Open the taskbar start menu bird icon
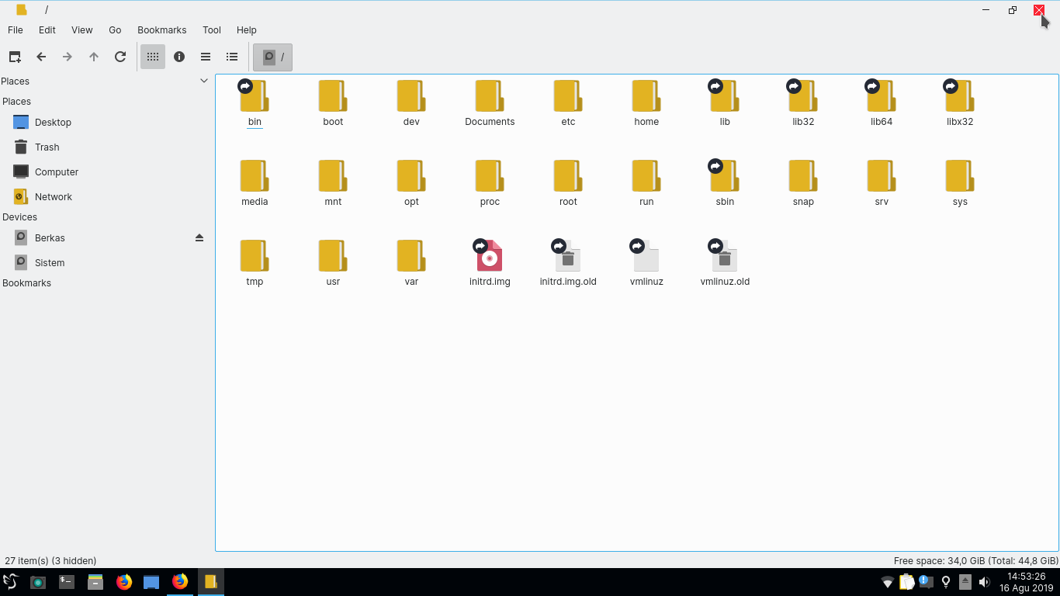 click(11, 581)
